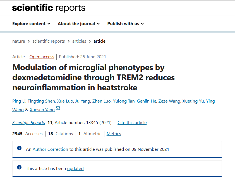Screen dimensions: 235x182
Task: Select author Tingting Shen
Action: [41, 101]
